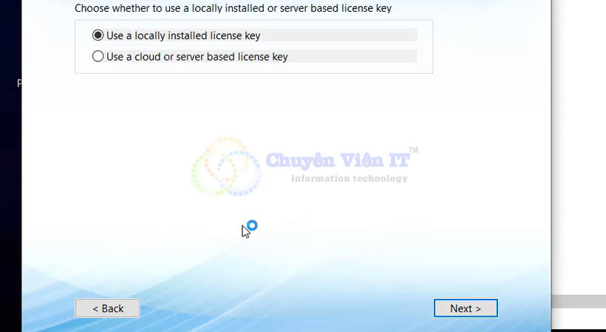Click the TM trademark symbol beside the logo
This screenshot has height=332, width=606.
pos(414,151)
